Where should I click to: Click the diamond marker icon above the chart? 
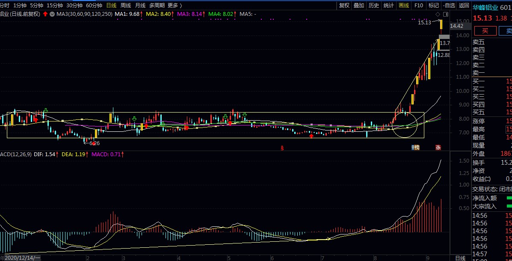(438, 14)
